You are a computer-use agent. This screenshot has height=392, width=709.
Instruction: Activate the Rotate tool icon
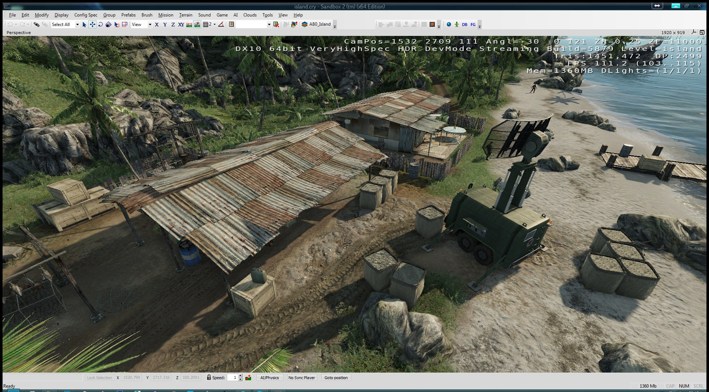100,25
